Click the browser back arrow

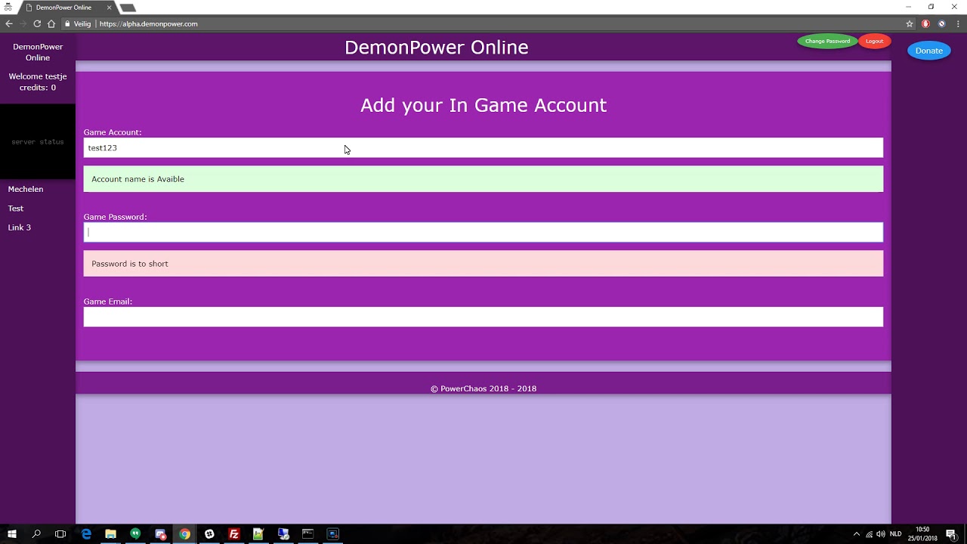pos(9,23)
